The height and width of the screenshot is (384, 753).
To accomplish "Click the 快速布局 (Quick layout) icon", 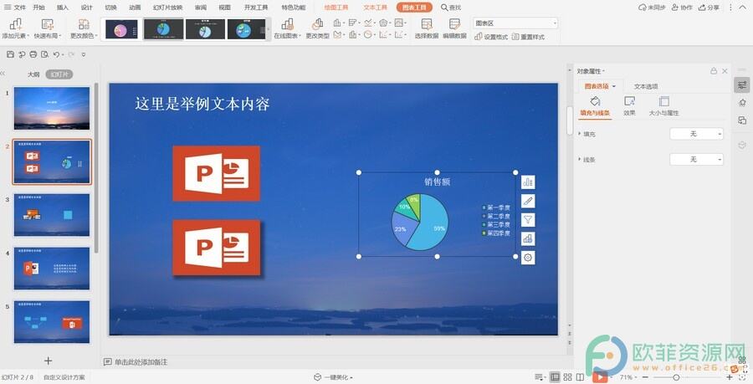I will tap(47, 24).
